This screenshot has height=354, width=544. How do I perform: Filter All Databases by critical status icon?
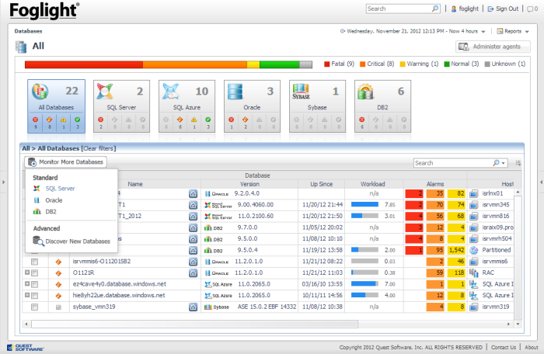(49, 120)
